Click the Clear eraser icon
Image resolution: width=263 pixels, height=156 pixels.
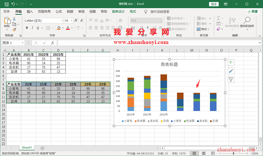point(219,29)
